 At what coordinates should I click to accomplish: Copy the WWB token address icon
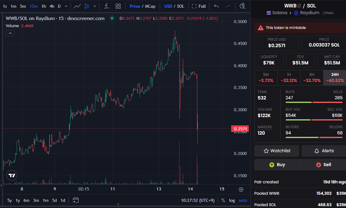click(x=299, y=6)
